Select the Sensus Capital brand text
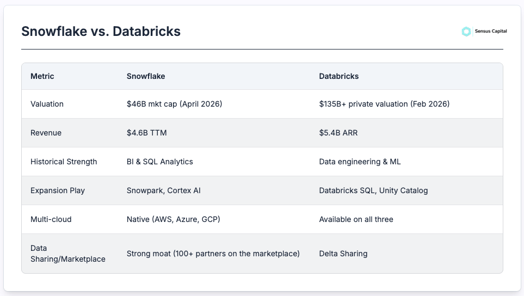 (x=491, y=31)
